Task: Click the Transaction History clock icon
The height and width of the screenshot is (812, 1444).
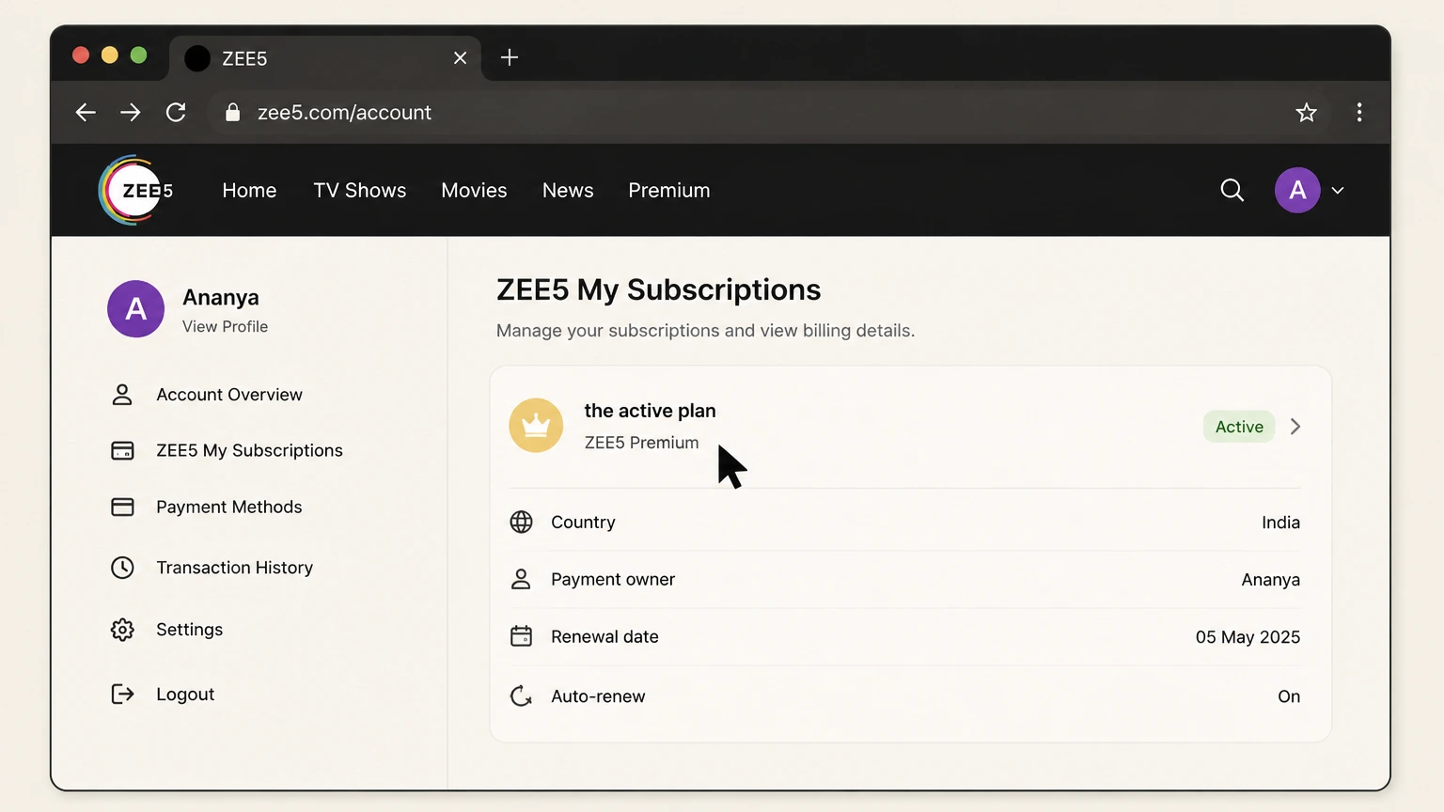Action: pos(122,568)
